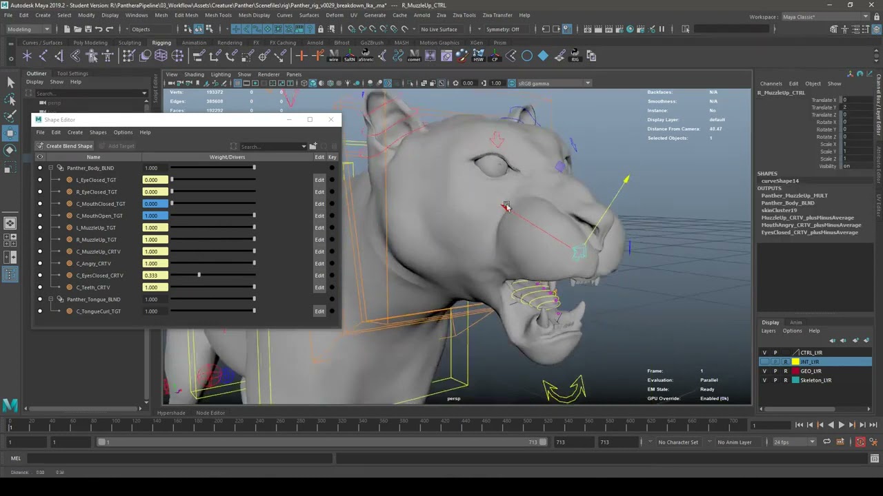This screenshot has width=883, height=496.
Task: Click Go to Start of playback range
Action: pyautogui.click(x=799, y=425)
